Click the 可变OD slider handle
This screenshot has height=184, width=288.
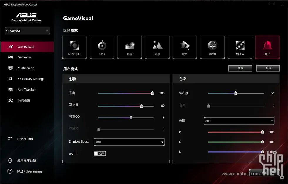pyautogui.click(x=131, y=118)
